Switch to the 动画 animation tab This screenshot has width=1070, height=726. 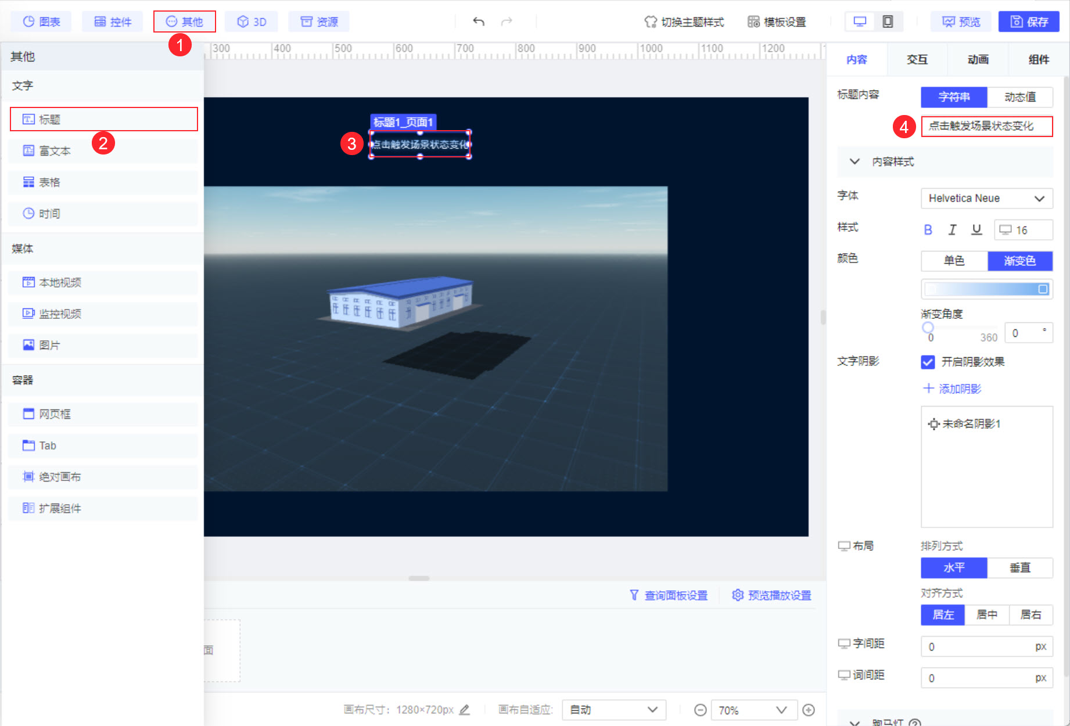978,59
